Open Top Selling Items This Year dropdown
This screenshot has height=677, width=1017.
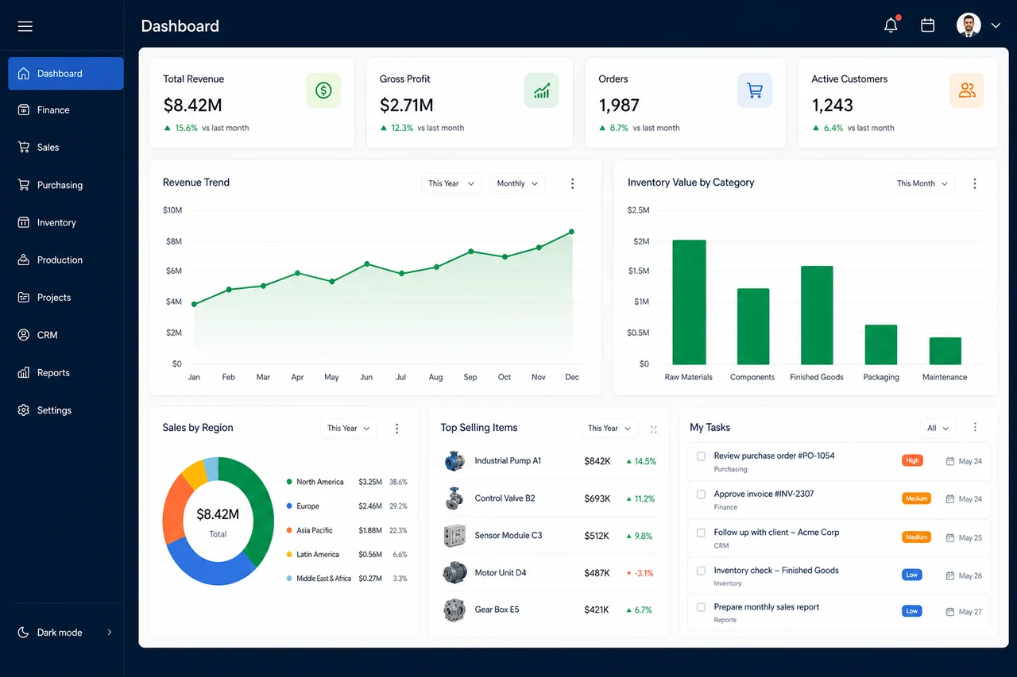click(609, 429)
